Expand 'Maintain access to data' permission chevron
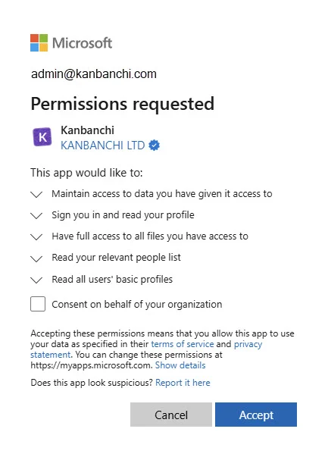The width and height of the screenshot is (328, 457). [36, 195]
